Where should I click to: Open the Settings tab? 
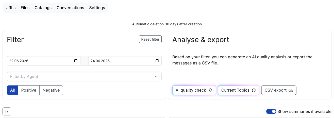(x=97, y=8)
